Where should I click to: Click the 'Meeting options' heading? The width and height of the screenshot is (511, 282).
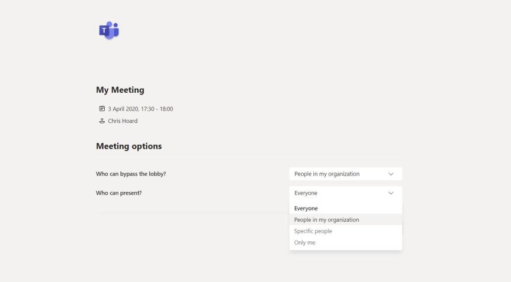(128, 146)
